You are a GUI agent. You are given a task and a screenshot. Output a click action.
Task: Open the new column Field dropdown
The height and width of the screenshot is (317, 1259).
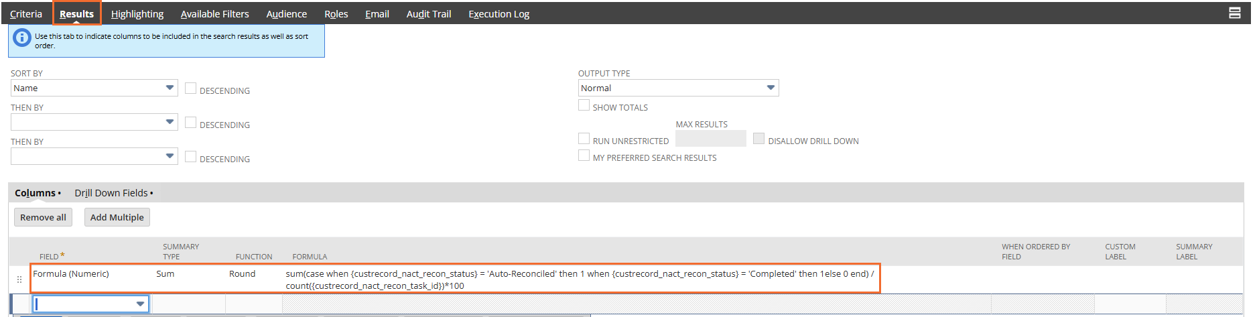tap(90, 304)
